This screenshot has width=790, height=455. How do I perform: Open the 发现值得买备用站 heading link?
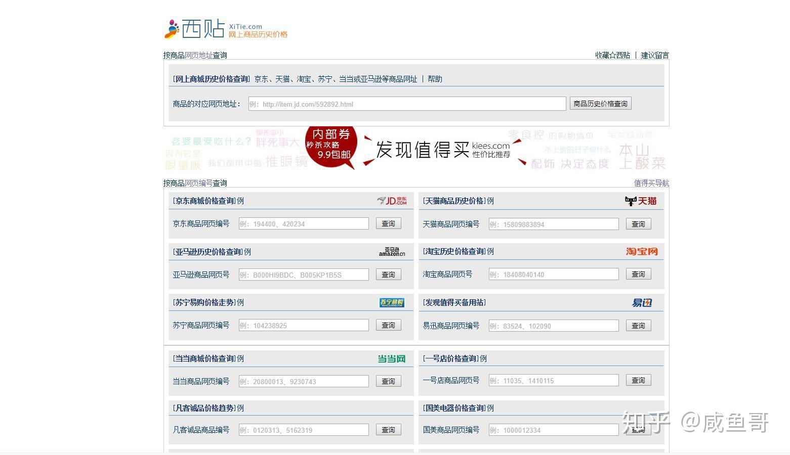(x=454, y=302)
